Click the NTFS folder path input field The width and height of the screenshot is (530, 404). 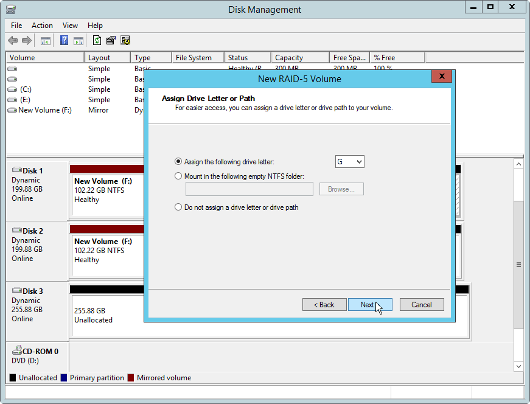(249, 189)
